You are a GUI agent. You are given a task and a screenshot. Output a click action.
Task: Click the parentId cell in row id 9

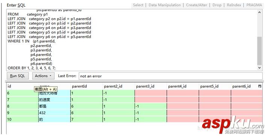pyautogui.click(x=86, y=113)
